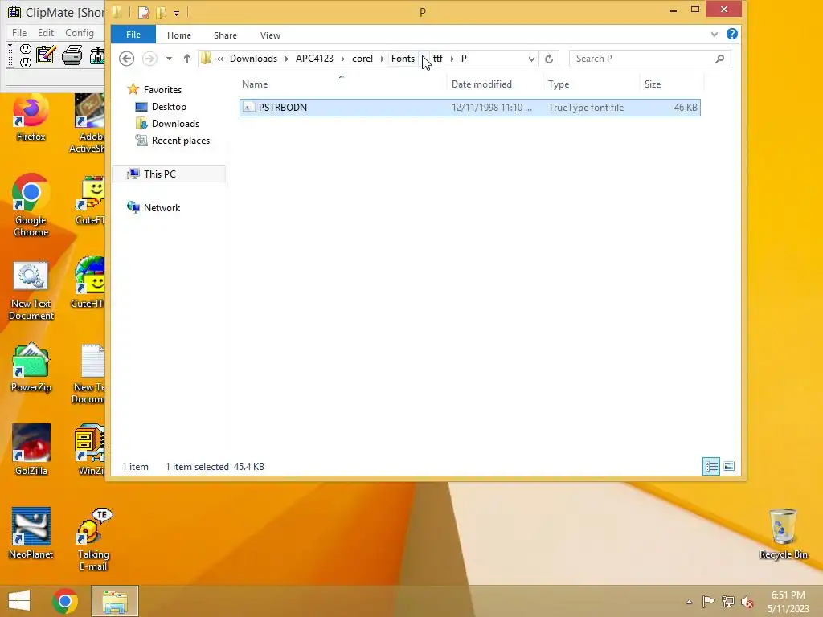The width and height of the screenshot is (823, 617).
Task: Click the ClipMate title bar app icon
Action: click(x=14, y=12)
